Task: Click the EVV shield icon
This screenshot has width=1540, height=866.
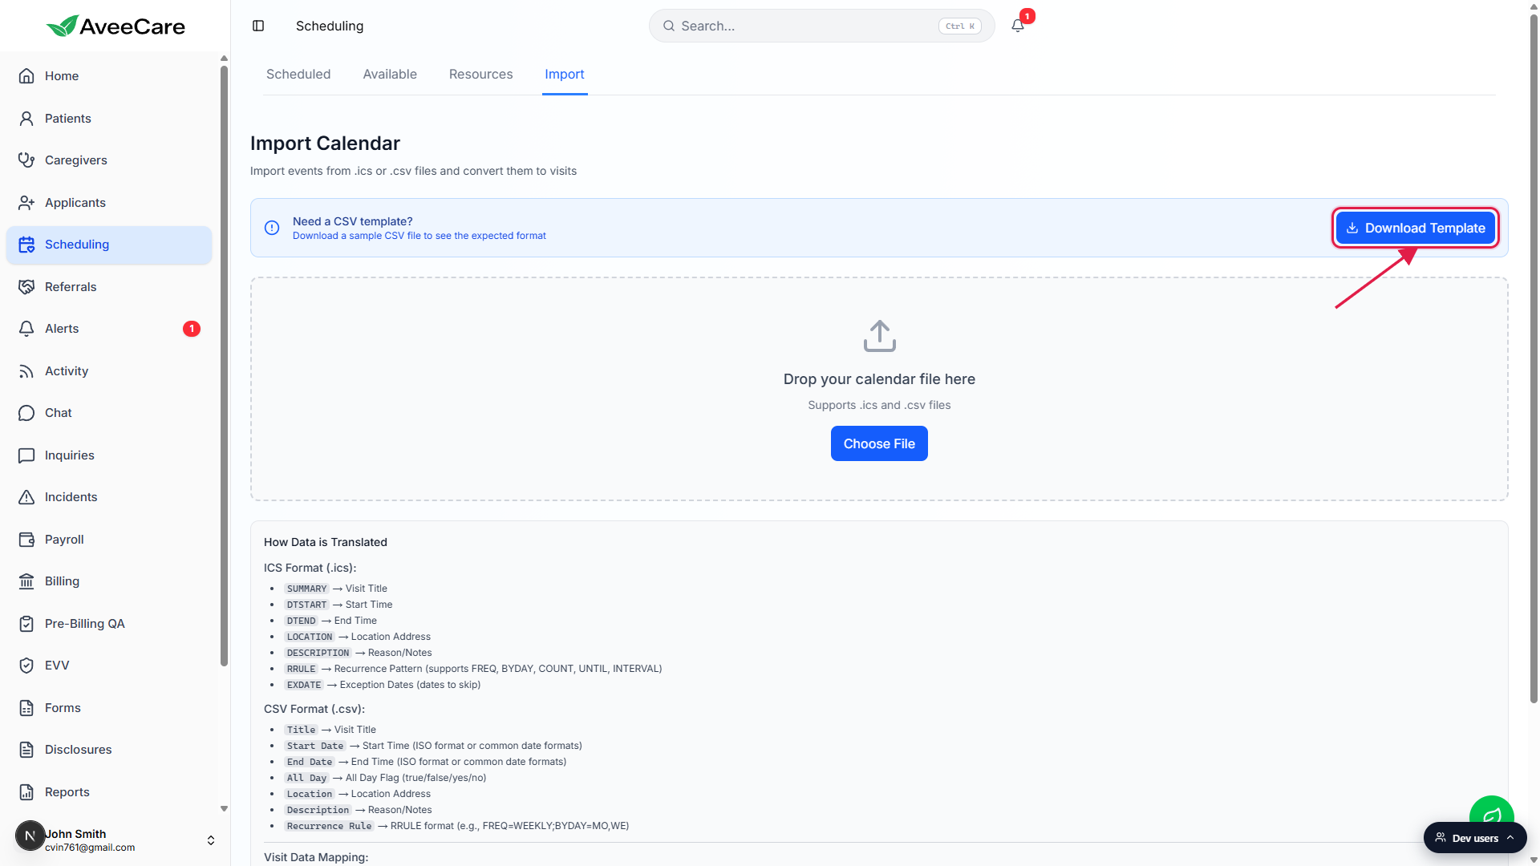Action: click(26, 666)
